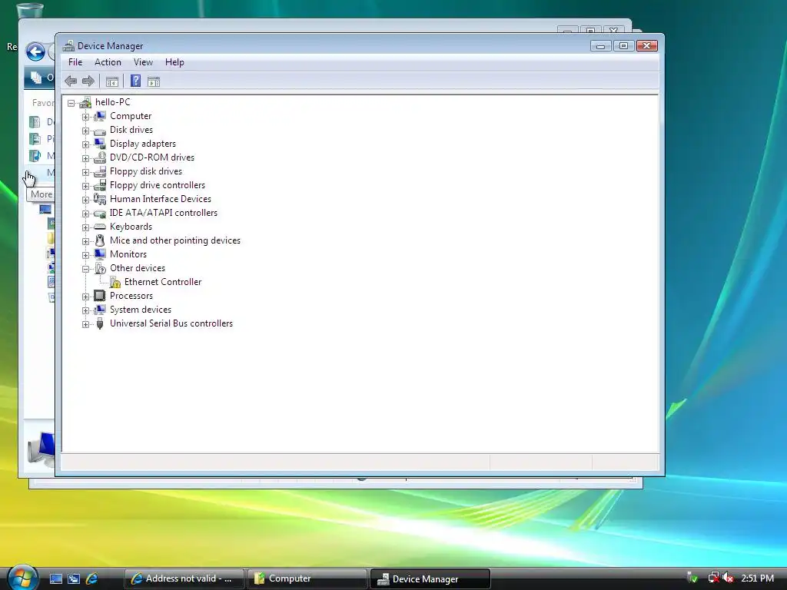Click the mouse icon for pointing devices
Image resolution: width=787 pixels, height=590 pixels.
click(100, 240)
